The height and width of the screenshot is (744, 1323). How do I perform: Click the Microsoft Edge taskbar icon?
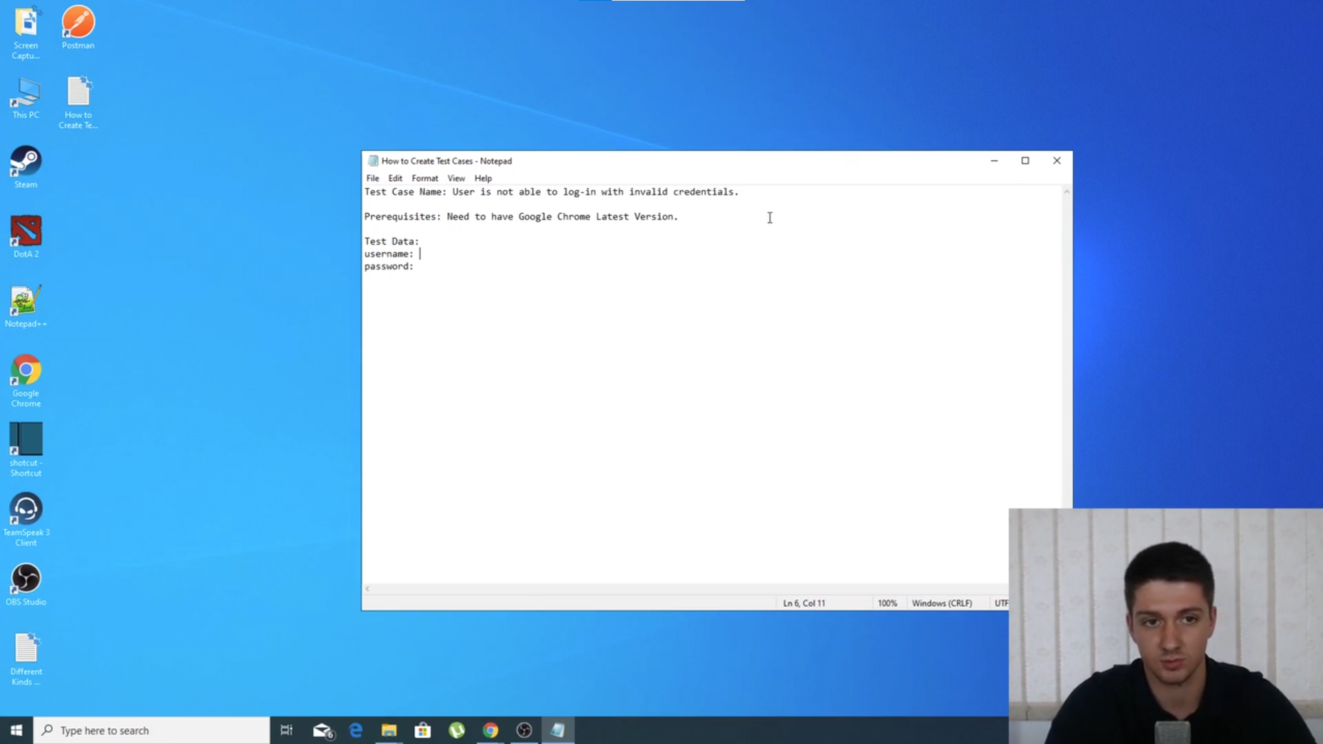click(x=356, y=730)
